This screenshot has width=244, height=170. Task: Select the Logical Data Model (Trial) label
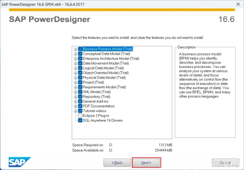tap(103, 68)
